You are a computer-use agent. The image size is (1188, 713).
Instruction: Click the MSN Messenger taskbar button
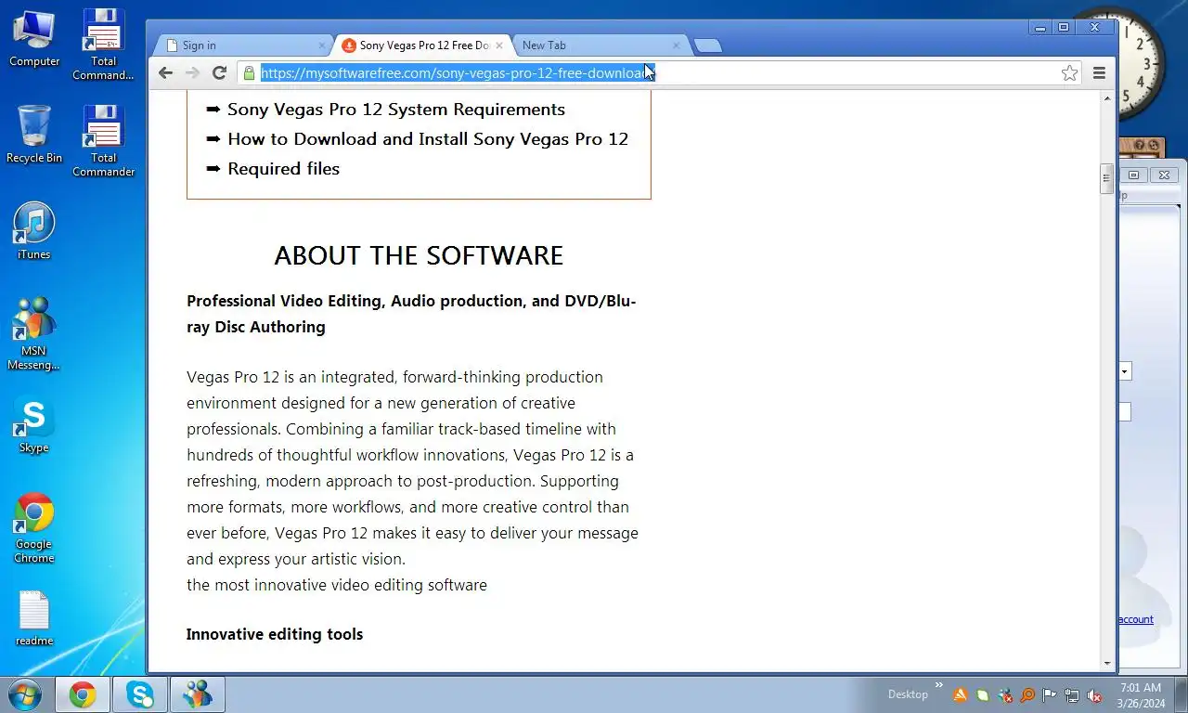198,694
